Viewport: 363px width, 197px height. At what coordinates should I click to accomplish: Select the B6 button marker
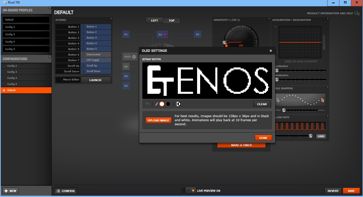[126, 66]
